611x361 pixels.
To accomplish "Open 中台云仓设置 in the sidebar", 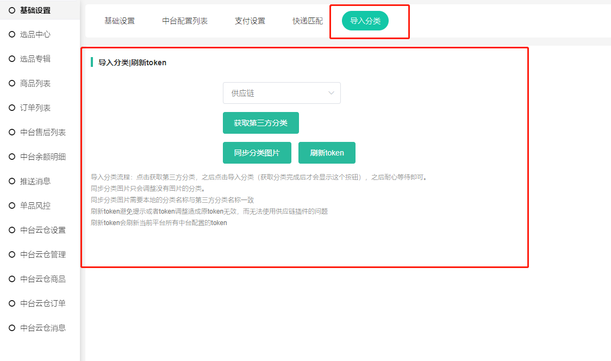I will (43, 230).
